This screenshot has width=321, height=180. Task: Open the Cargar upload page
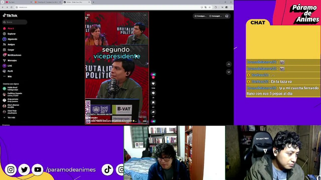point(9,50)
